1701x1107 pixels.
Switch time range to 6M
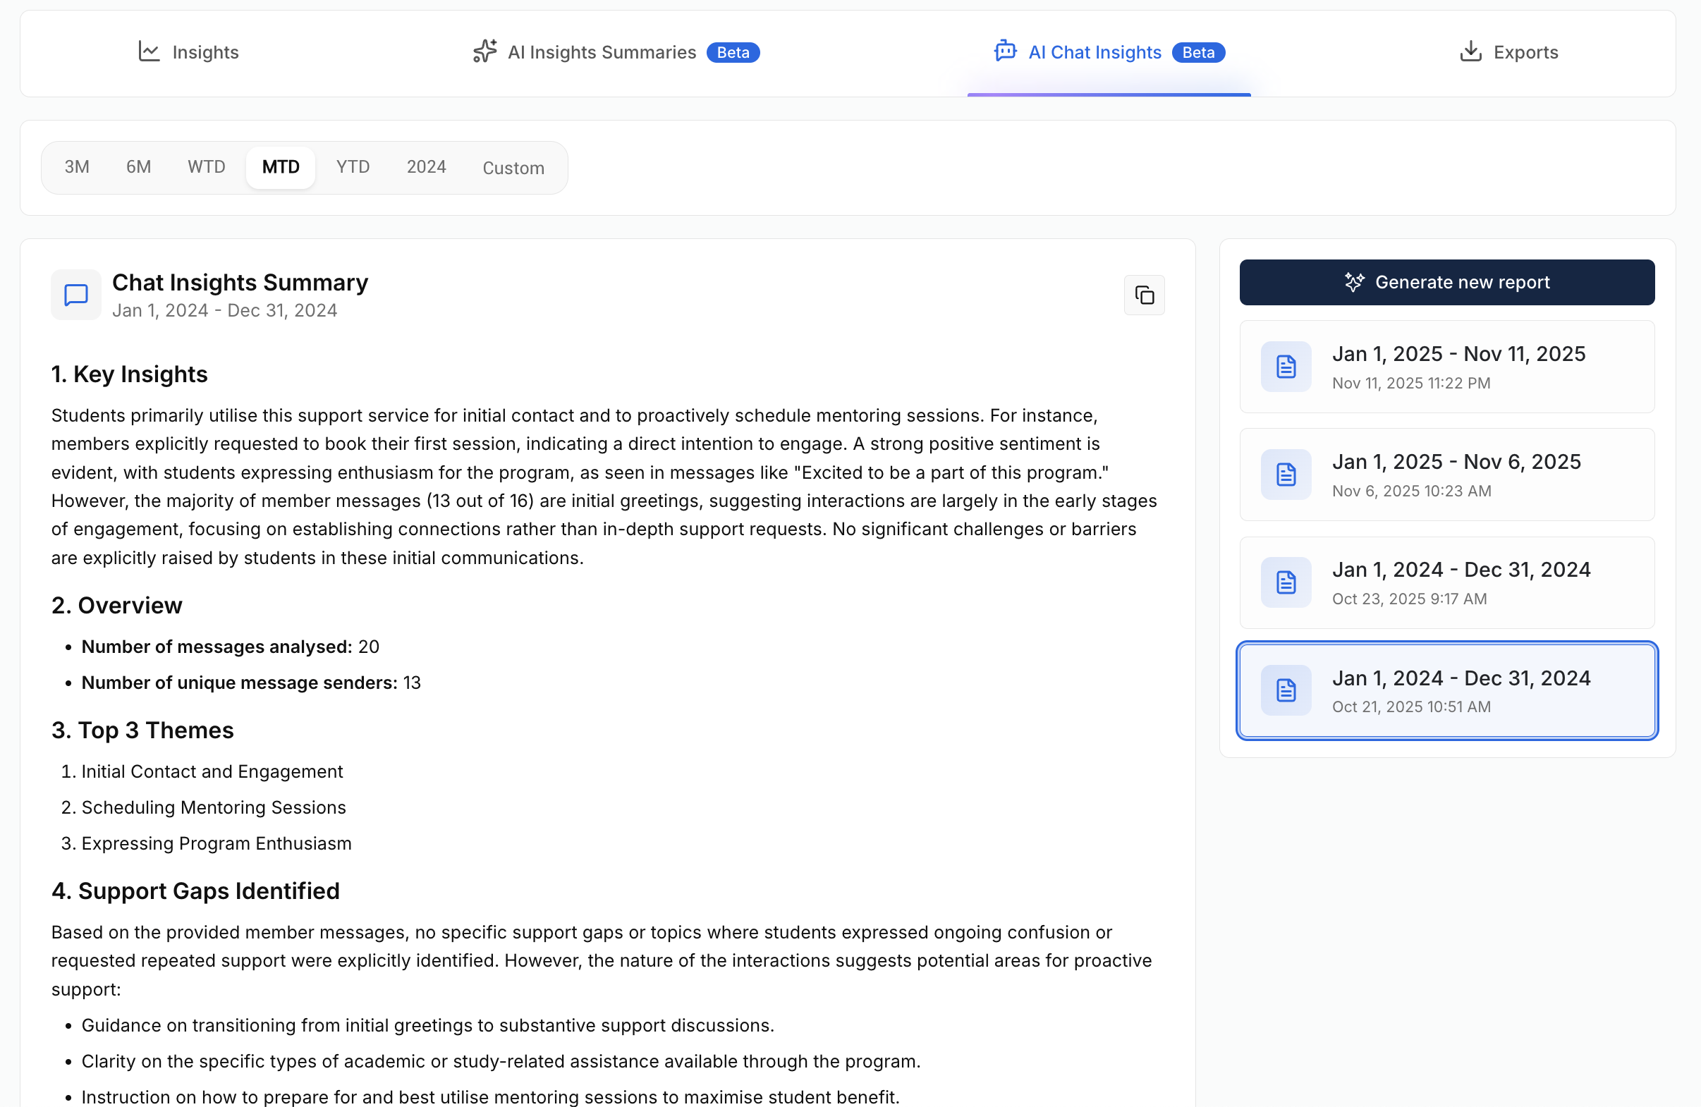tap(138, 167)
